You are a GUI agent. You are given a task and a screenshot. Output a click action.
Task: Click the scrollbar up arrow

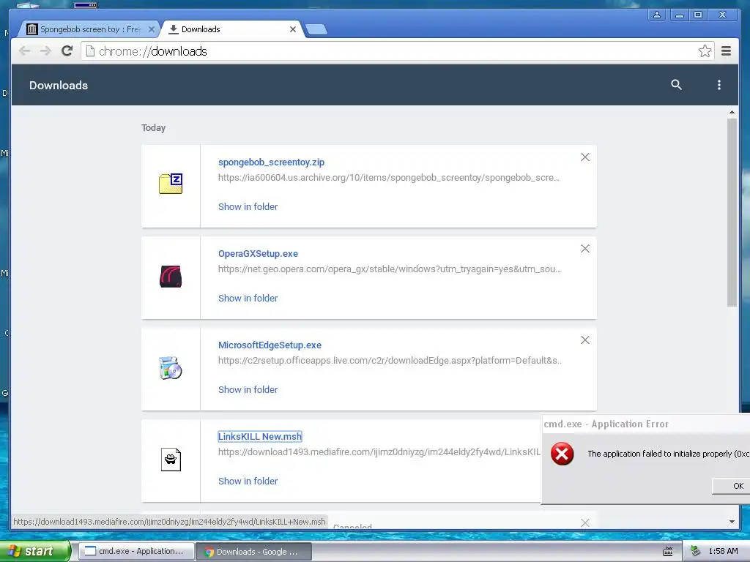[x=732, y=112]
